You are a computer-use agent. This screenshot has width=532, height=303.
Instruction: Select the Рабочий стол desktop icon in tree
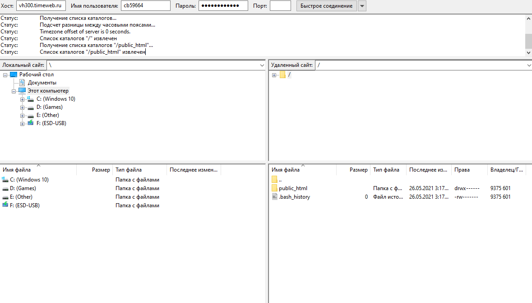(x=14, y=75)
